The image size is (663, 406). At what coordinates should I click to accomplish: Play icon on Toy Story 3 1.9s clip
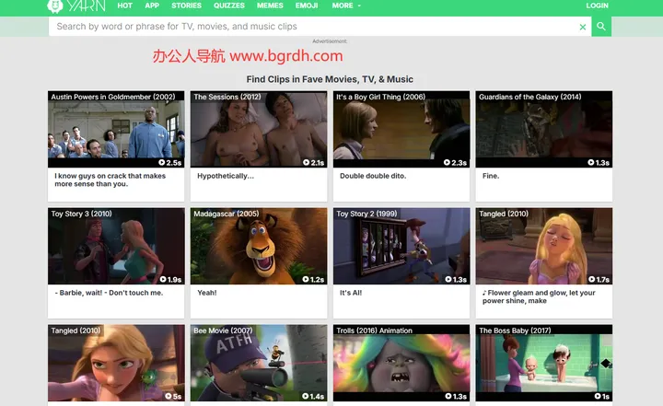tap(163, 279)
